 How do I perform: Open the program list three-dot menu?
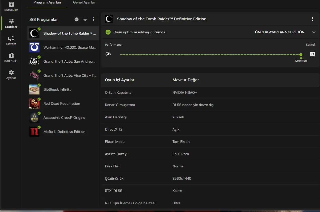(94, 19)
